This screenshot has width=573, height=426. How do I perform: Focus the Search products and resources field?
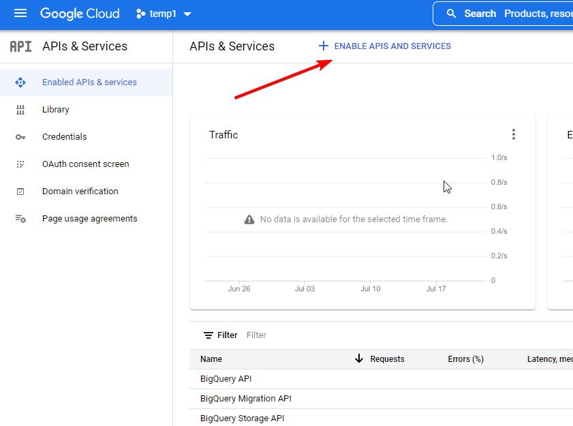point(504,14)
